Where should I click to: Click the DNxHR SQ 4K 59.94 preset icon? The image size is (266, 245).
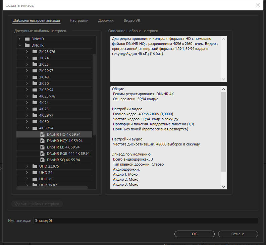click(x=42, y=160)
